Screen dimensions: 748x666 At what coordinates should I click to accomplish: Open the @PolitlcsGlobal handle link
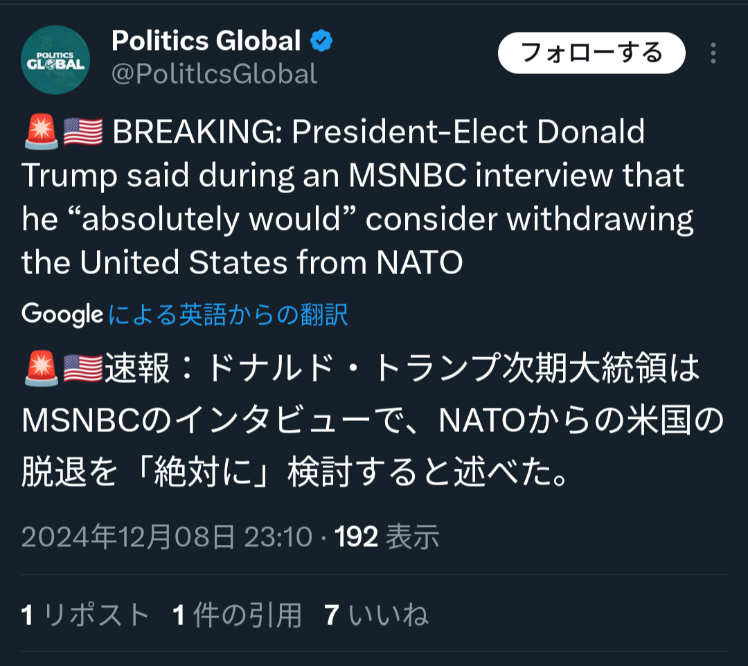coord(215,74)
